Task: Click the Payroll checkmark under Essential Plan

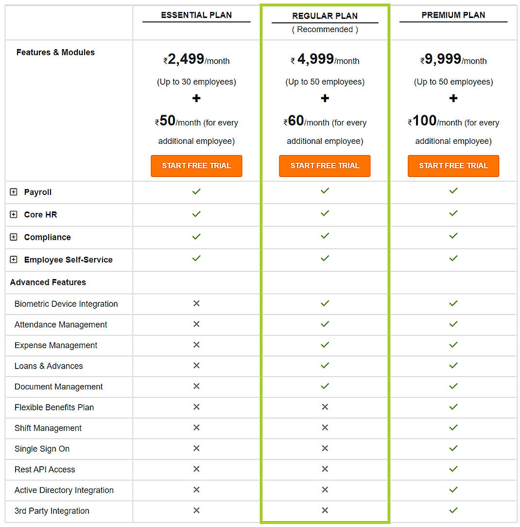Action: [x=196, y=192]
